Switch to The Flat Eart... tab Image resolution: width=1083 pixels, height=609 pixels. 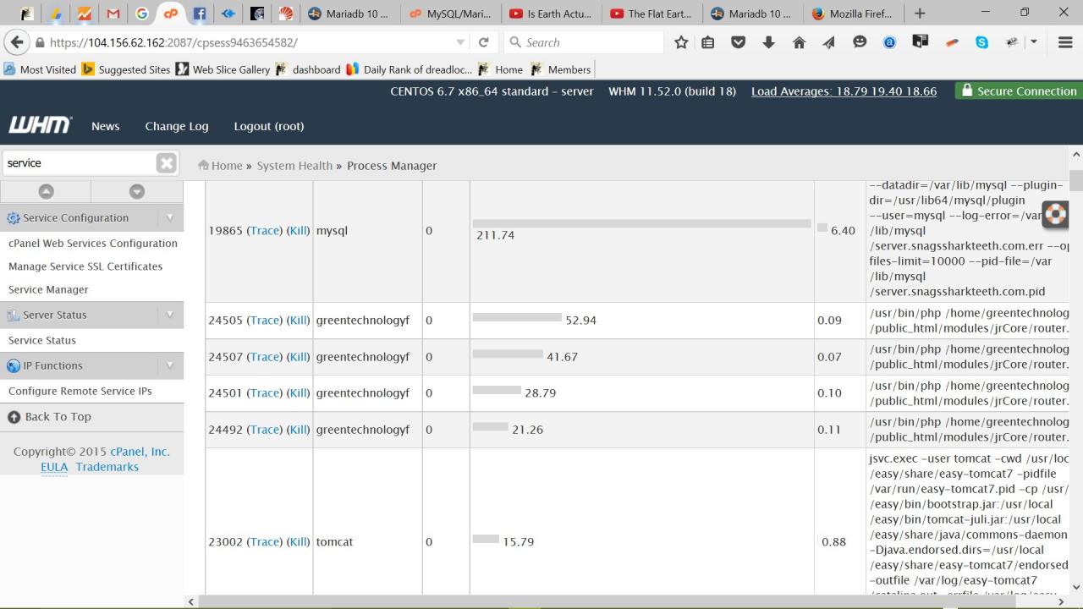(650, 14)
